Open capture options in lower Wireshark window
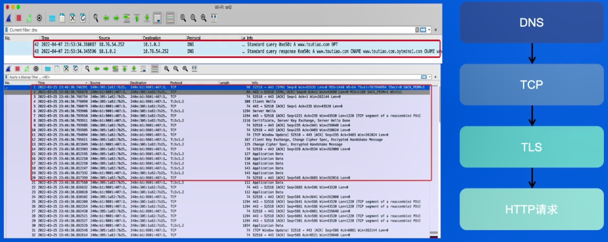Image resolution: width=608 pixels, height=242 pixels. [x=36, y=69]
